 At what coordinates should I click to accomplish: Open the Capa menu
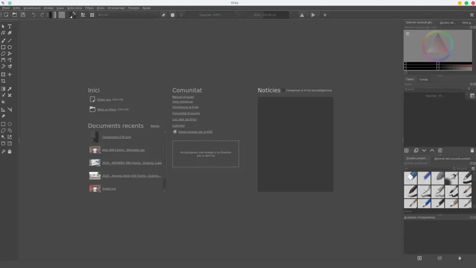click(60, 8)
